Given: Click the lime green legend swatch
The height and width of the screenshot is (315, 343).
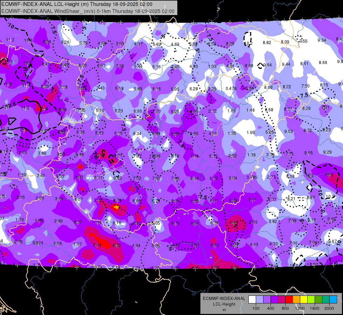Looking at the screenshot, I should click(x=311, y=299).
